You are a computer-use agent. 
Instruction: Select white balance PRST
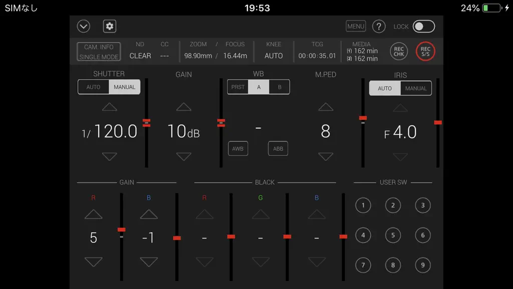(238, 87)
